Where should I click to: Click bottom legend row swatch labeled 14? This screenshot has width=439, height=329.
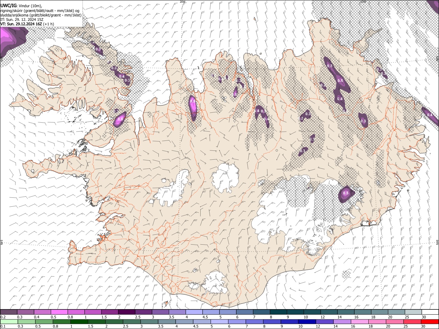click(341, 321)
